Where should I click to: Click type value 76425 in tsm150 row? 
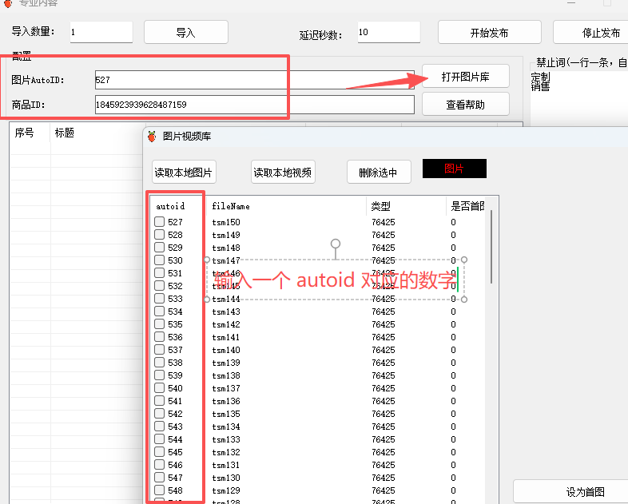[x=384, y=222]
